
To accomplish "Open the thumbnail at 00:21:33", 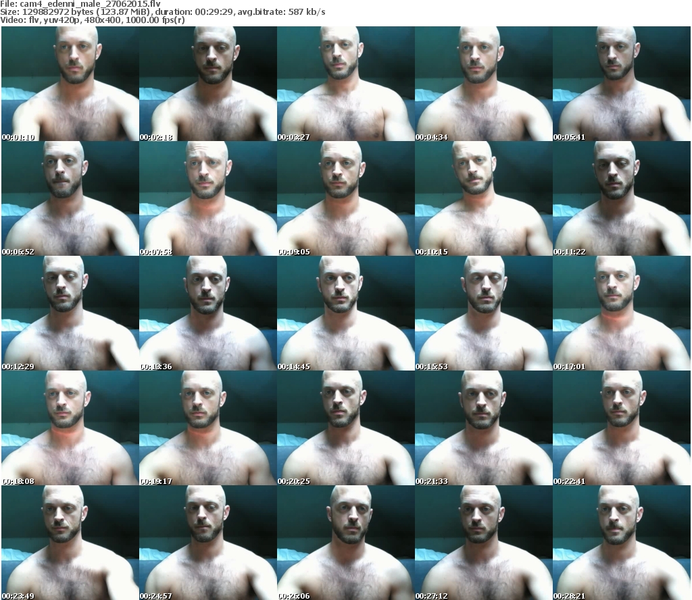I will click(x=484, y=428).
